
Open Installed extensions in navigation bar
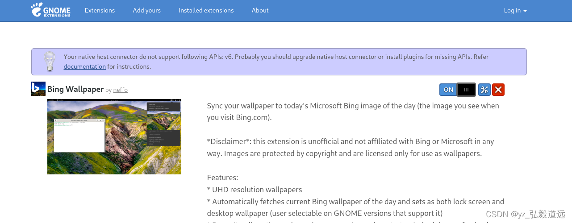click(206, 10)
